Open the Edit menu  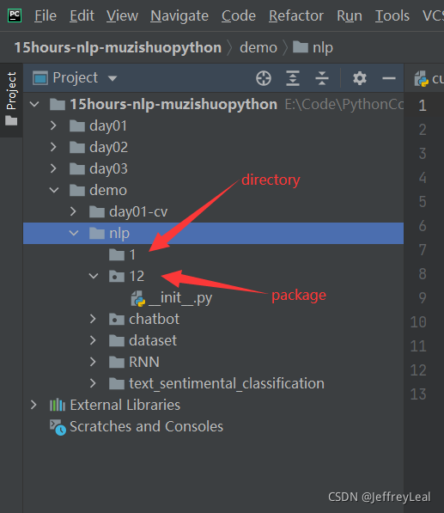pyautogui.click(x=82, y=15)
